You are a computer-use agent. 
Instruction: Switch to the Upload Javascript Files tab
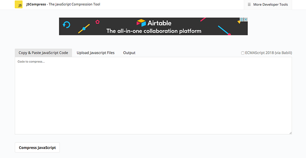coord(96,53)
